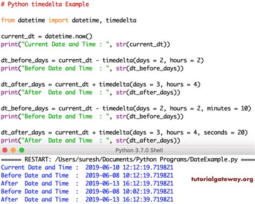Click the first print 'After Date and Time' code line
The image size is (255, 204).
[x=90, y=93]
